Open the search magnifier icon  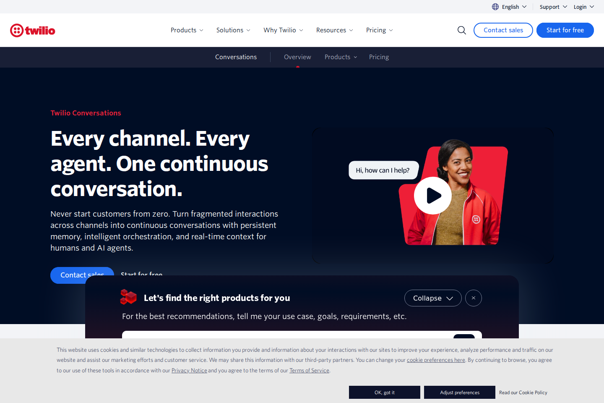(x=462, y=30)
